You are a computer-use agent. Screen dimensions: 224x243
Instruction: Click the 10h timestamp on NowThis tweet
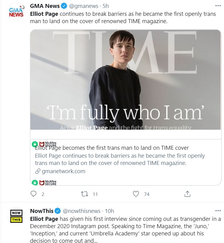pos(109,211)
